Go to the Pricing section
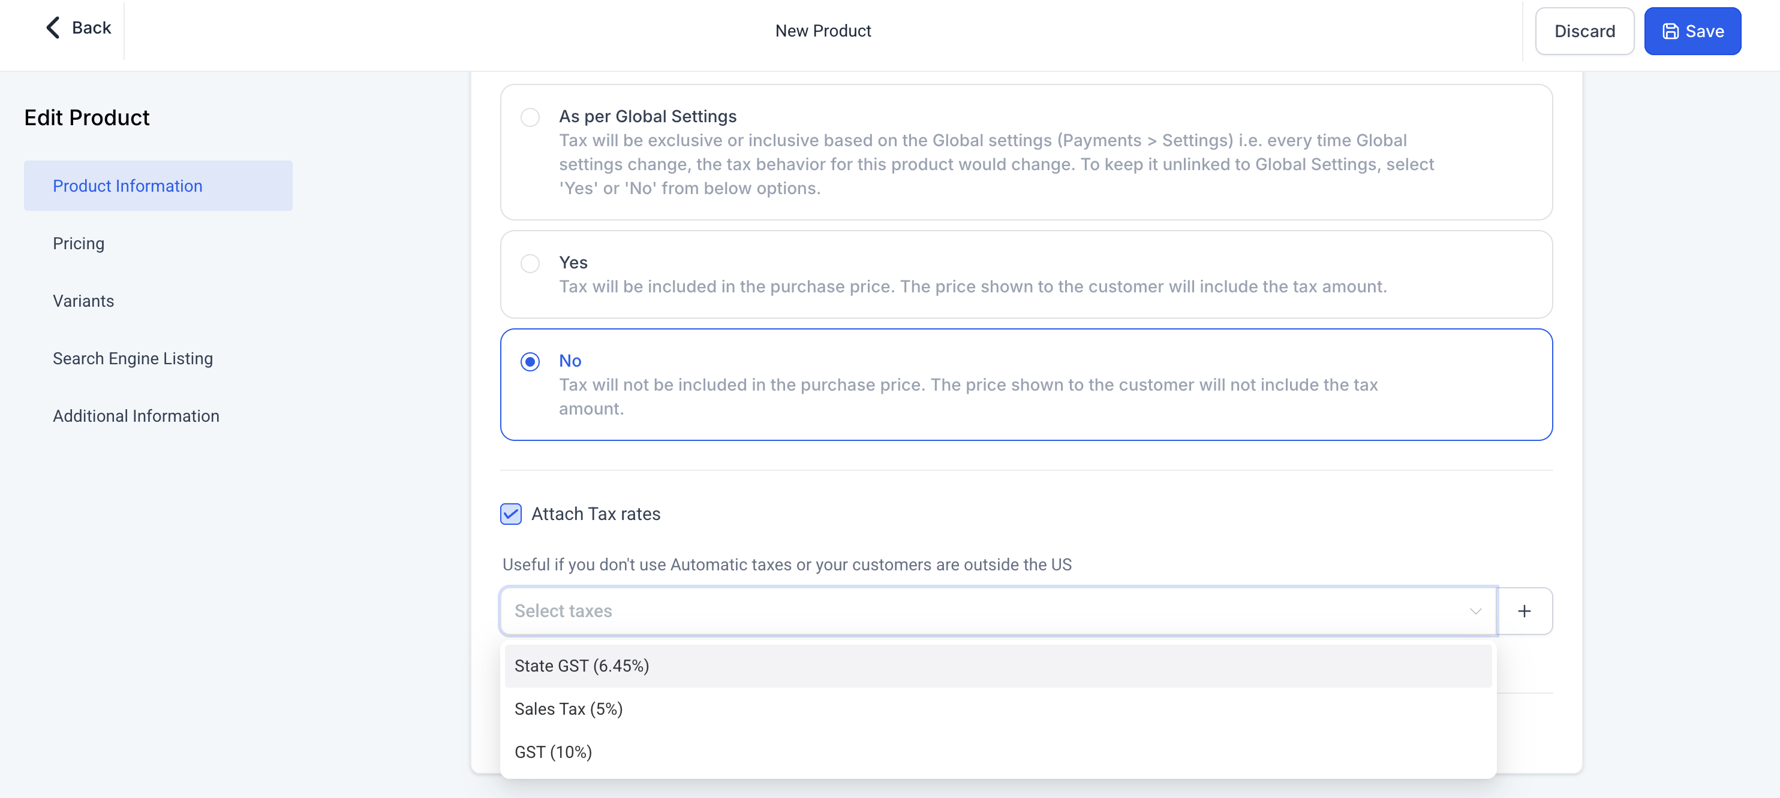The height and width of the screenshot is (798, 1780). (x=79, y=244)
